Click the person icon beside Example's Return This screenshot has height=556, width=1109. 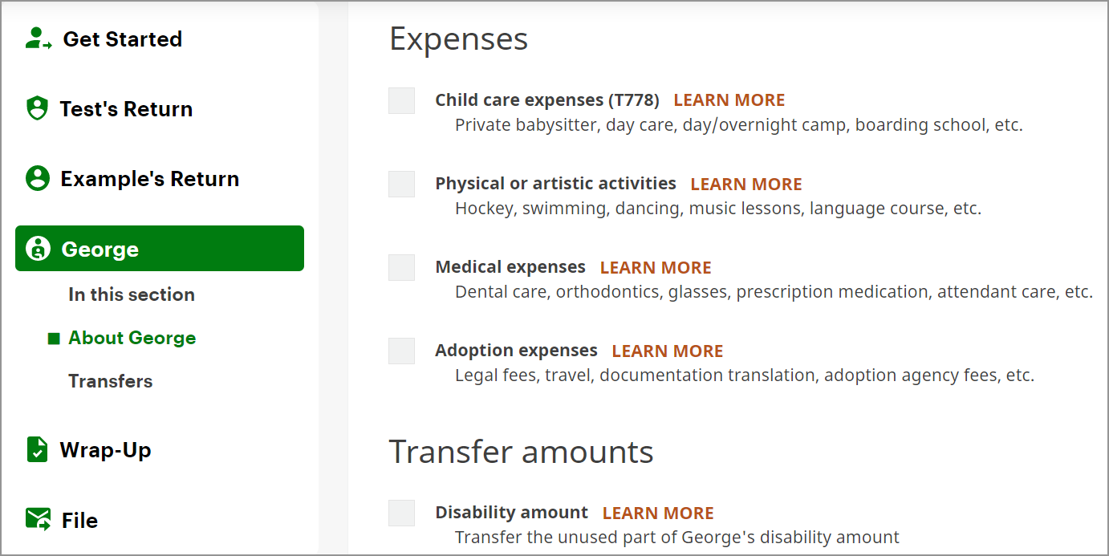(x=38, y=178)
